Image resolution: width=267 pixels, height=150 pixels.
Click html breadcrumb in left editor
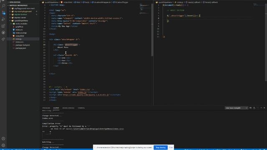tap(77, 2)
